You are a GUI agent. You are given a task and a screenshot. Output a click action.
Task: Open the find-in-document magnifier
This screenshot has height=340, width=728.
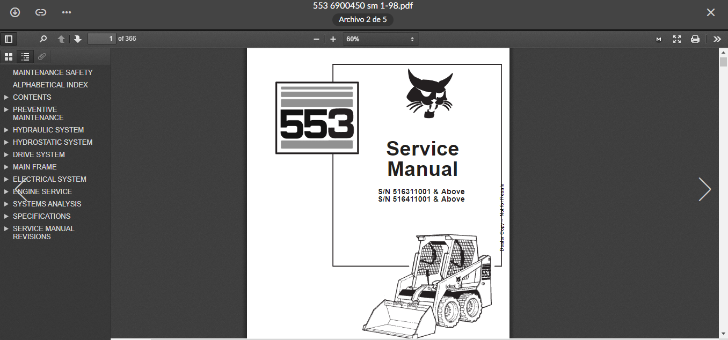(x=43, y=39)
